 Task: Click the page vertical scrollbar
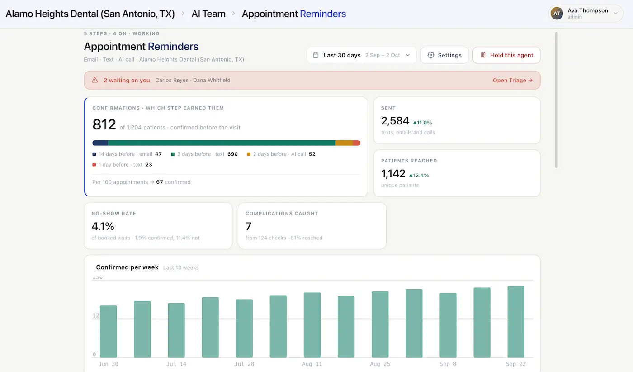pos(556,100)
